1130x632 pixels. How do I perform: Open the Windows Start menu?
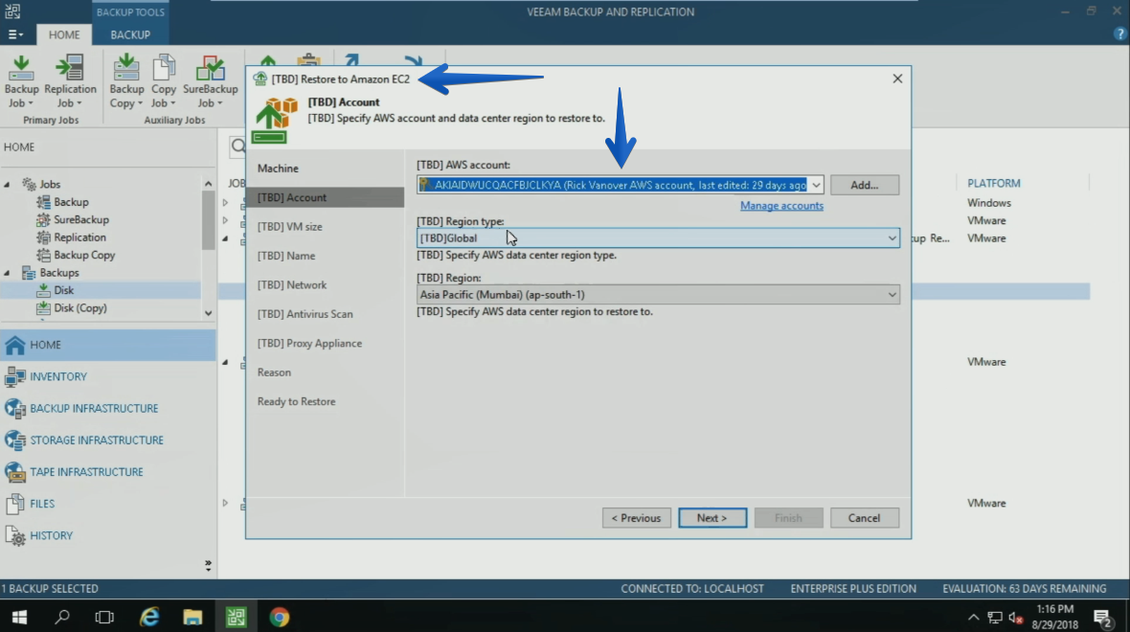pyautogui.click(x=19, y=617)
